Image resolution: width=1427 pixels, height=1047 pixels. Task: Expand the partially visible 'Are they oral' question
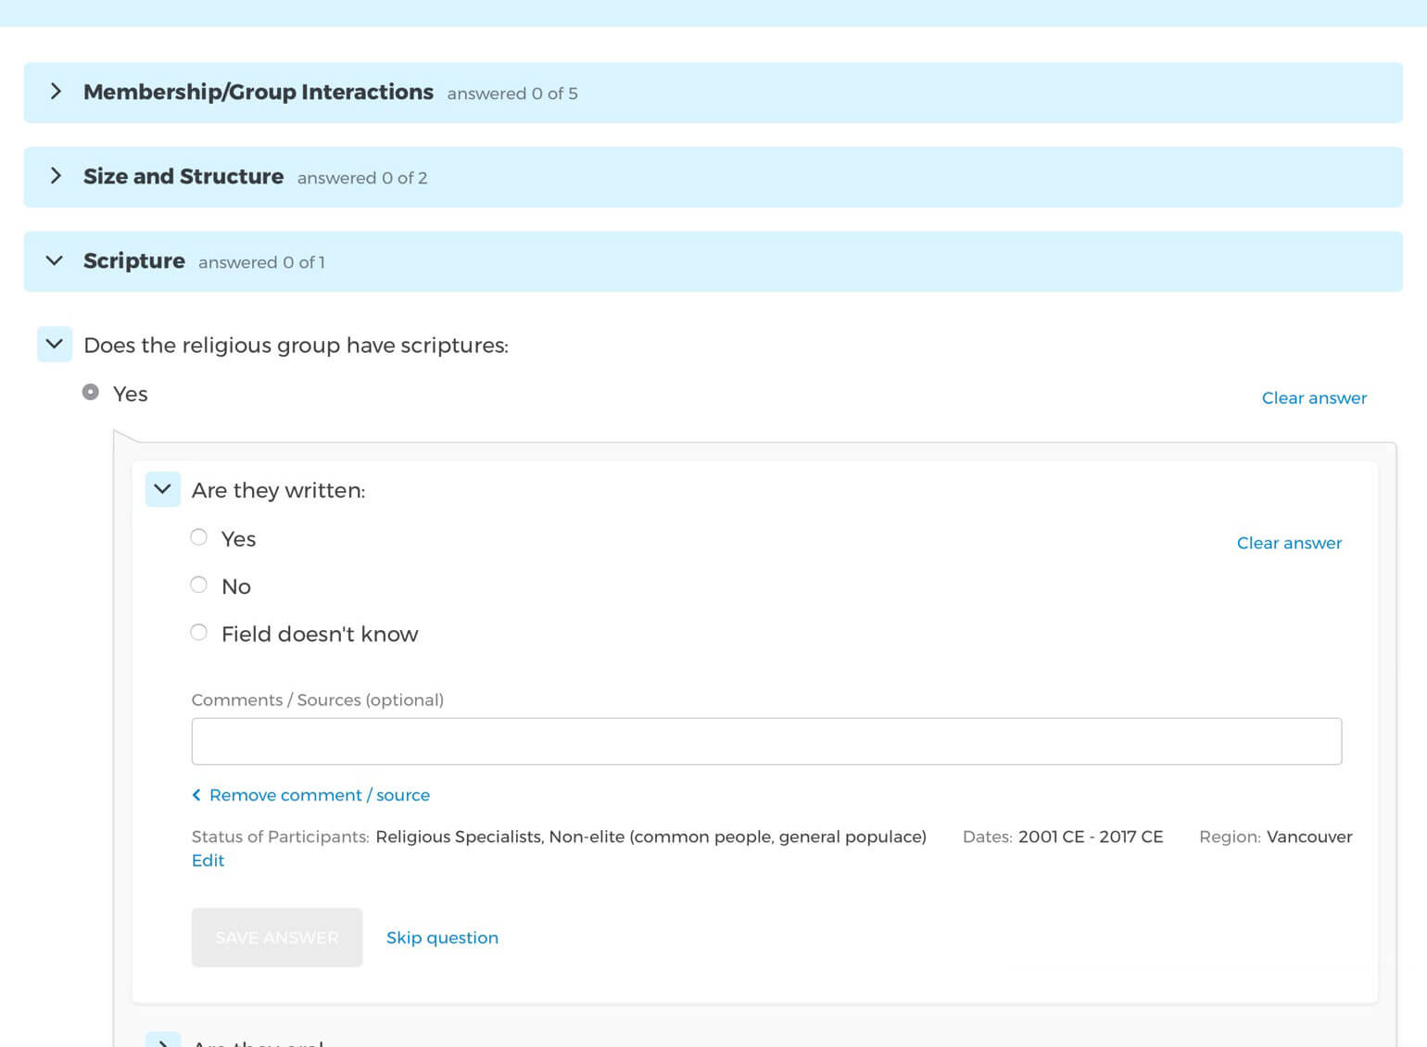(x=163, y=1041)
